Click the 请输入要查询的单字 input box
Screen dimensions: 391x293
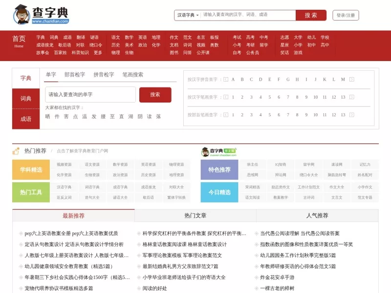click(x=90, y=94)
